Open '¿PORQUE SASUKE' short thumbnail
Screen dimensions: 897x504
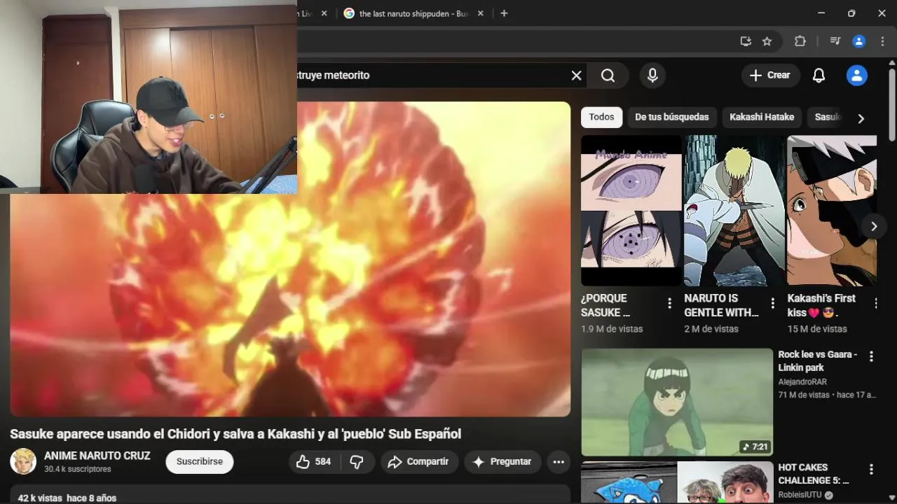pyautogui.click(x=631, y=210)
